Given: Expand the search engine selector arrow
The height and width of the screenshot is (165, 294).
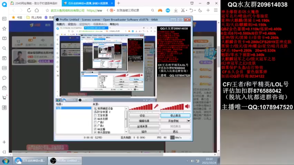Looking at the screenshot, I should point(115,11).
